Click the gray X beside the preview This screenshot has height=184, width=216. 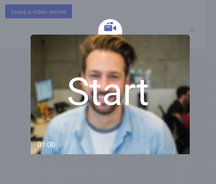192,30
